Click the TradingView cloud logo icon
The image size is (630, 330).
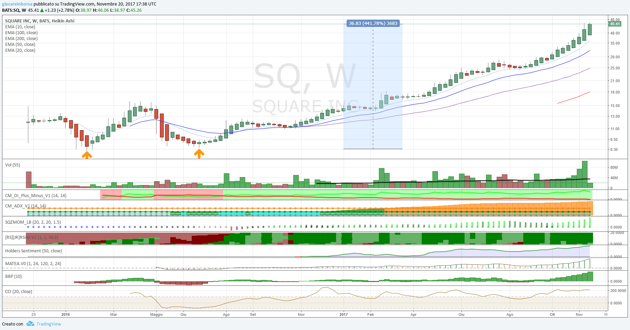pyautogui.click(x=30, y=324)
